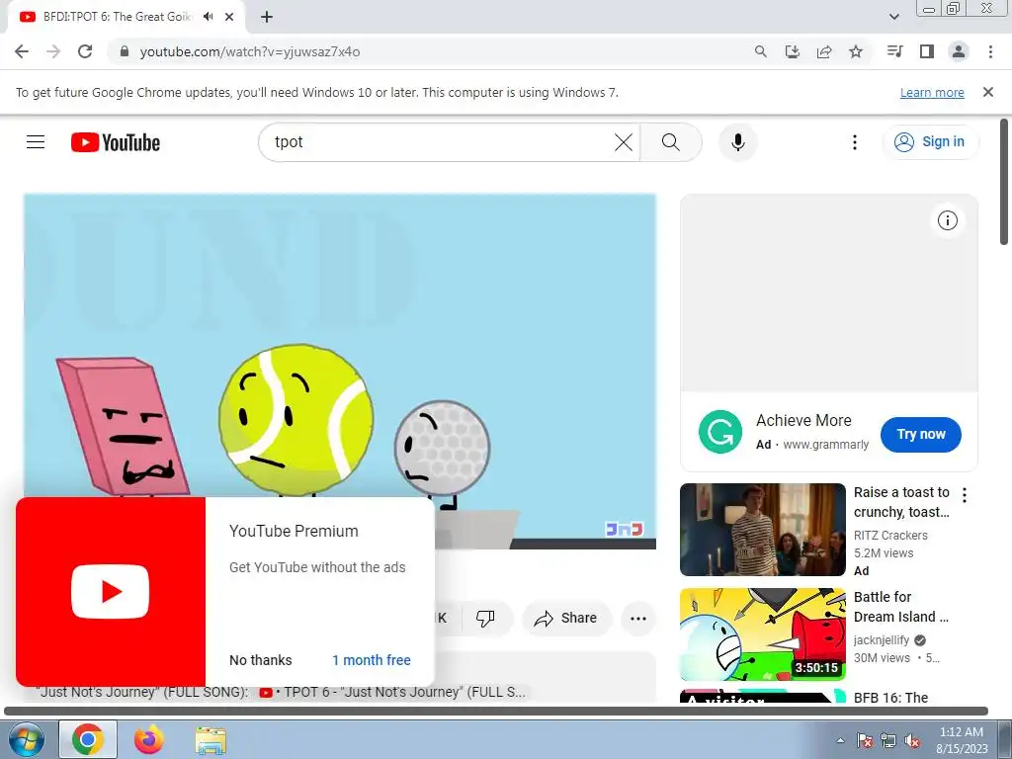Click the red YouTube Premium logo panel
The image size is (1012, 759).
click(x=111, y=591)
